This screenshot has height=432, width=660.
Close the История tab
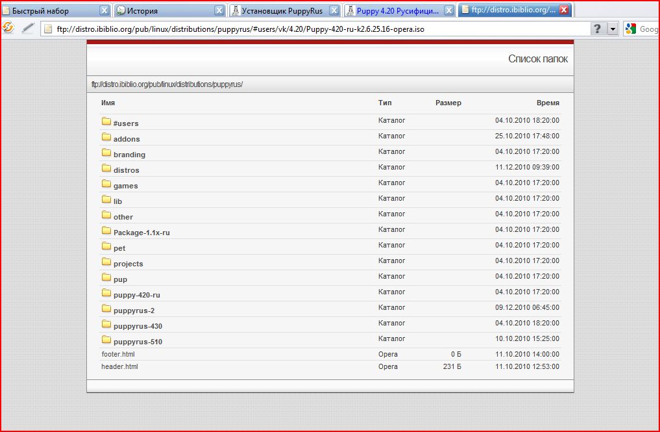click(219, 10)
